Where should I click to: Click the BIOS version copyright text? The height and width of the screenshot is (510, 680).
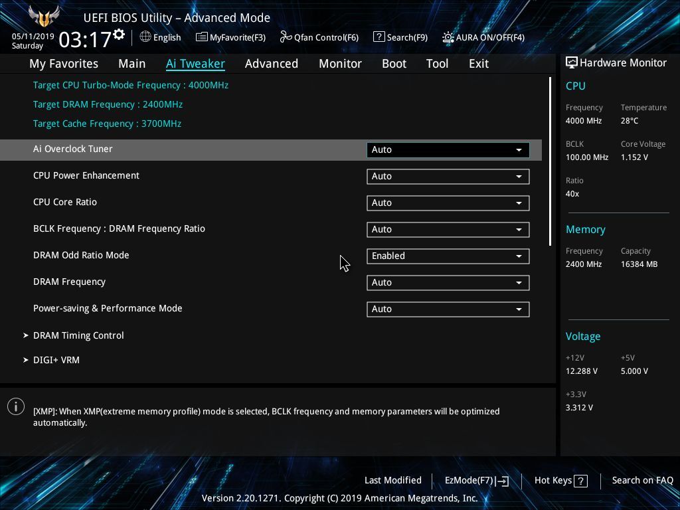click(339, 498)
